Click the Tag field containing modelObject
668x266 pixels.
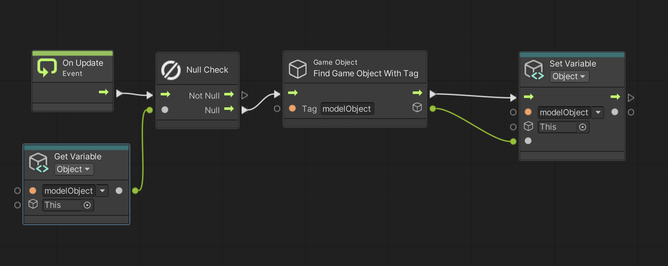347,109
